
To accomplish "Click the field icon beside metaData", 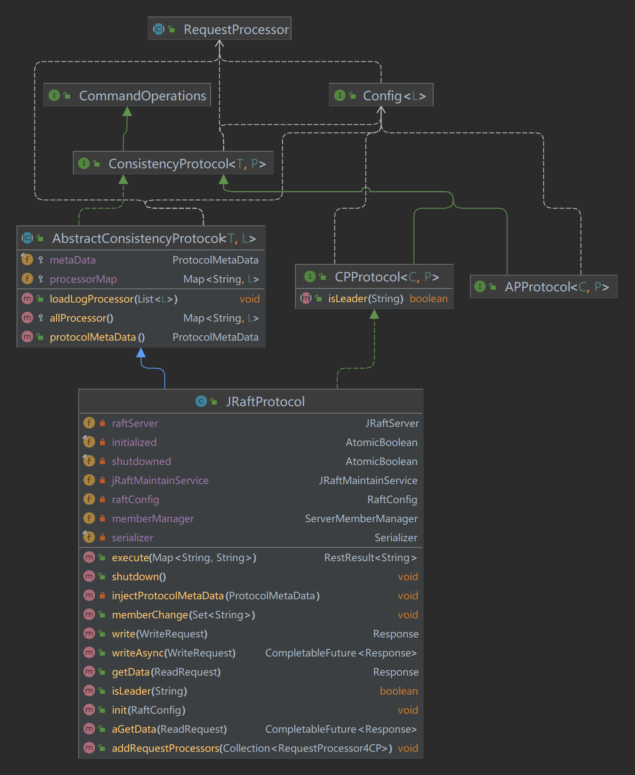I will click(27, 259).
